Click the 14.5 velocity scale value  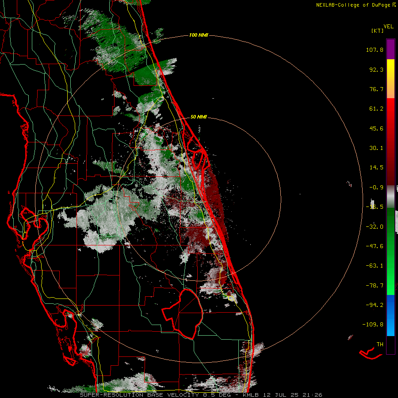(x=376, y=168)
